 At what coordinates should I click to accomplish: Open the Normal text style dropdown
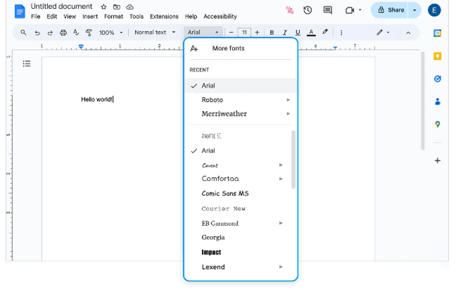click(x=155, y=32)
